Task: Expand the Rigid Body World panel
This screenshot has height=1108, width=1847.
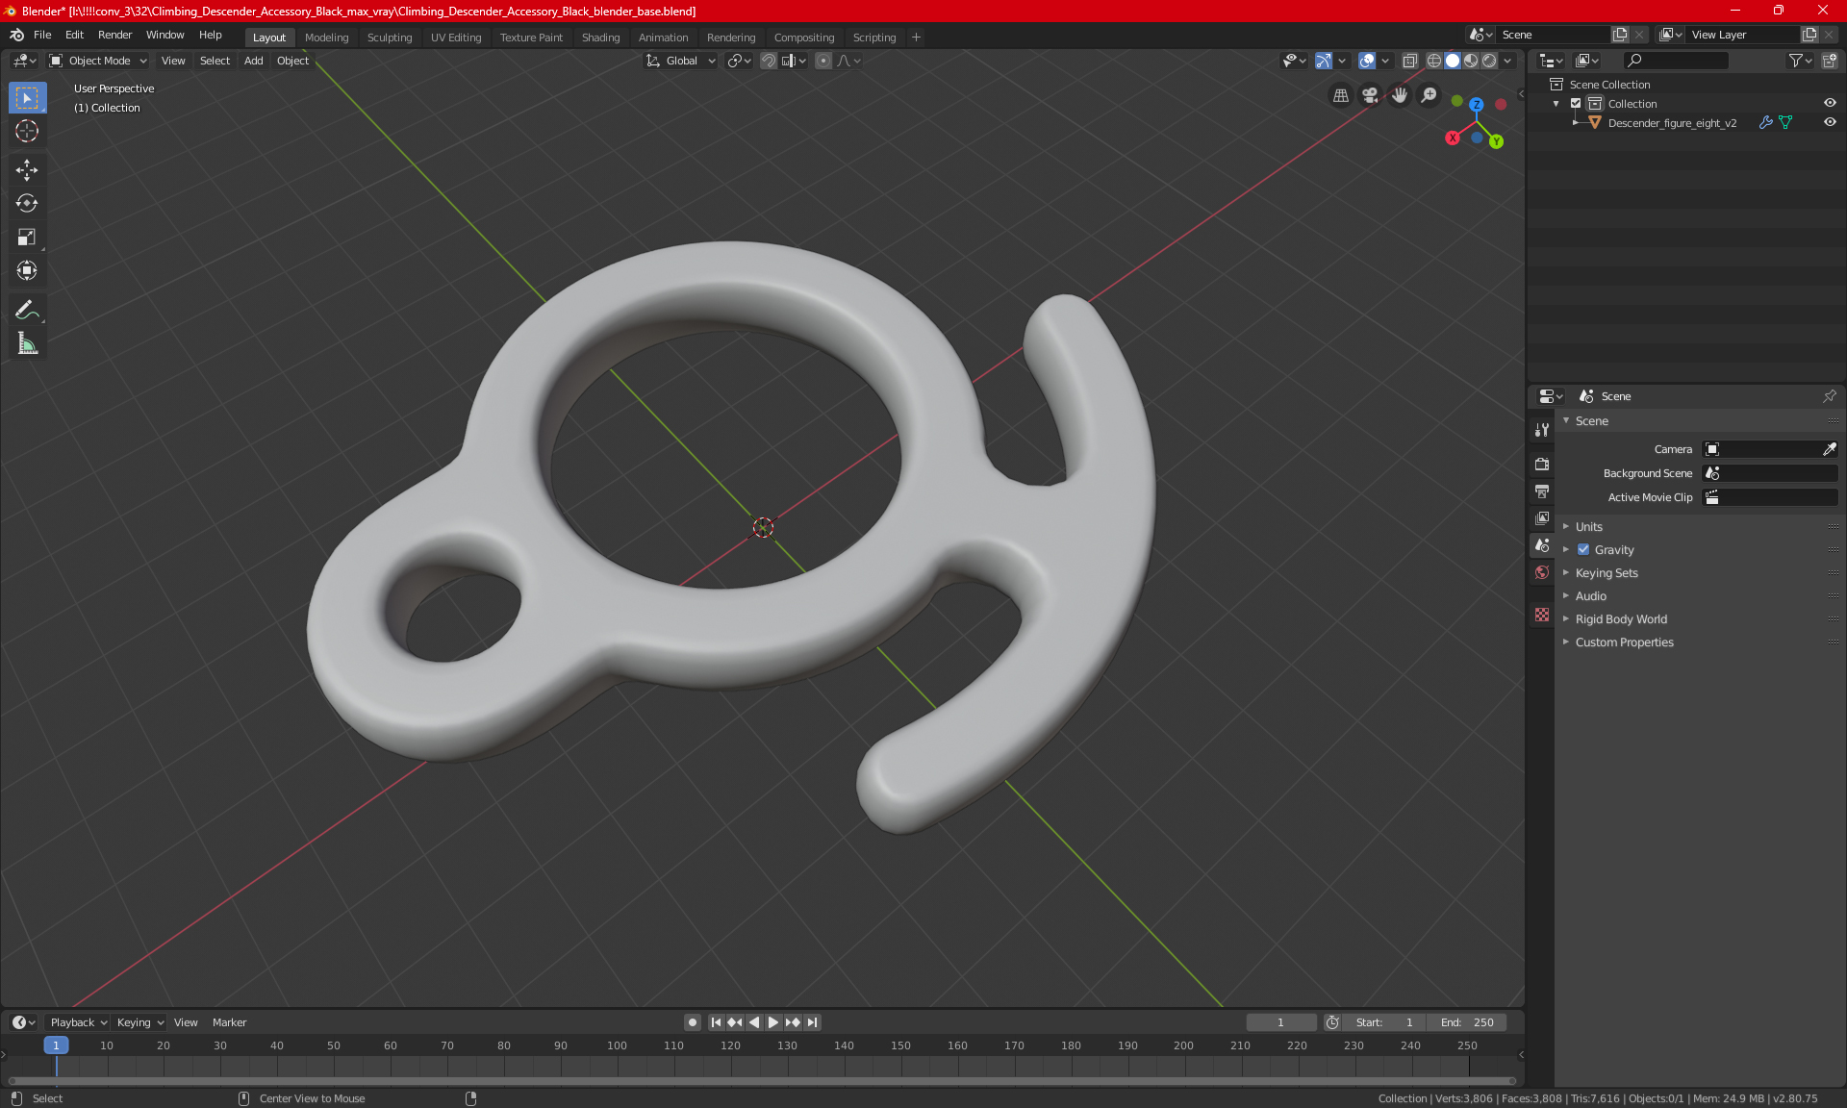Action: 1620,619
